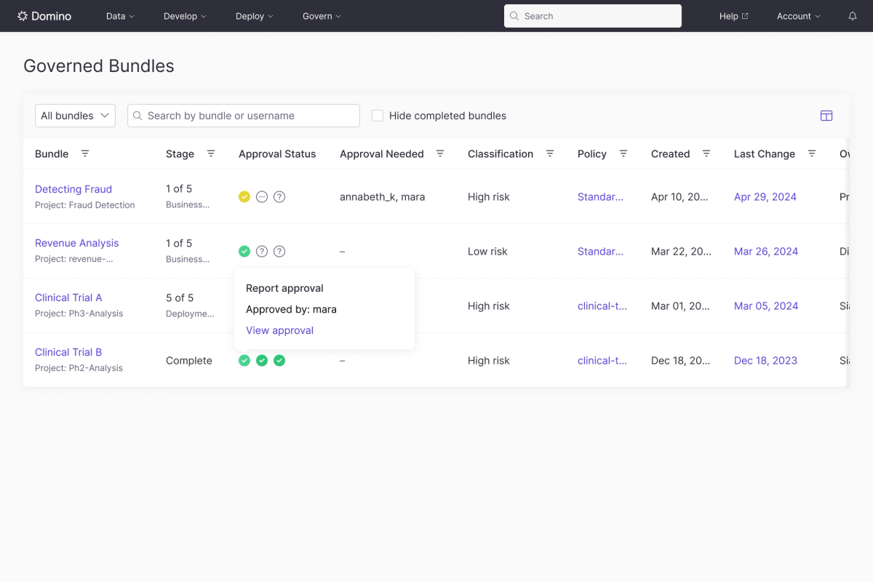Click the Classification column filter icon
This screenshot has height=582, width=873.
coord(550,154)
